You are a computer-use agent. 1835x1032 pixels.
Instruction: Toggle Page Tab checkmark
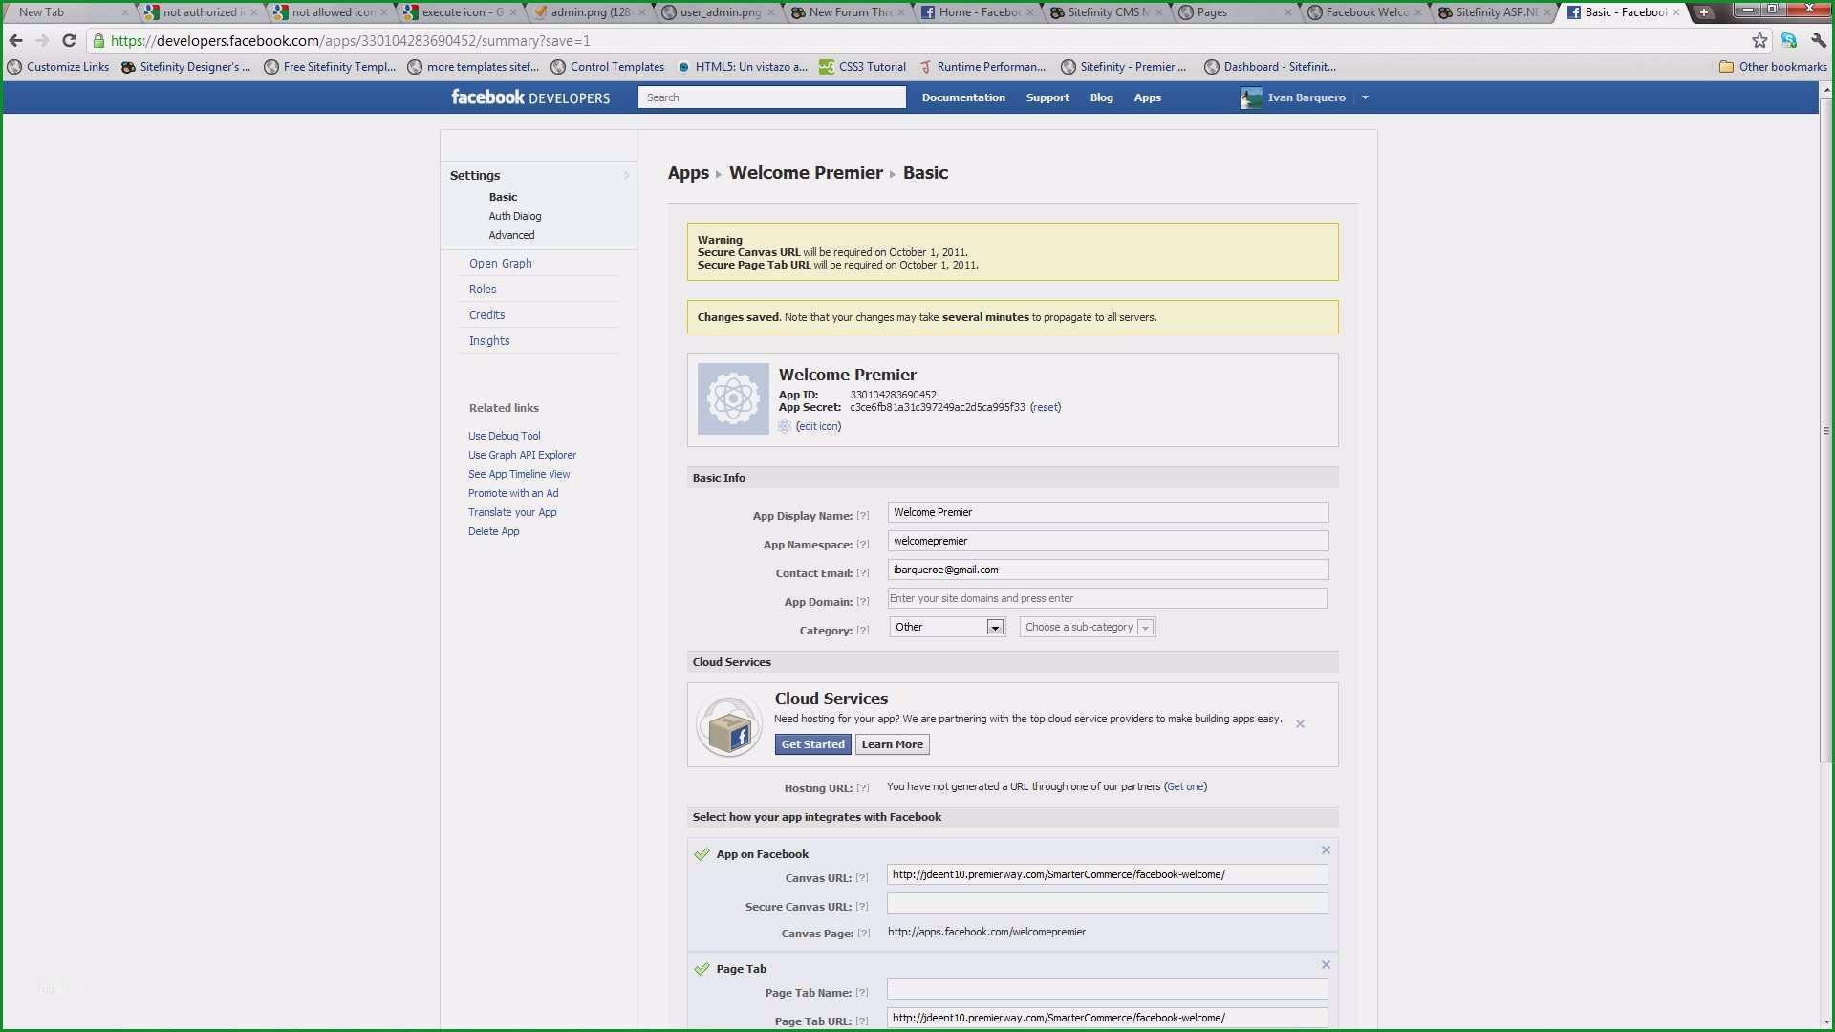[702, 968]
